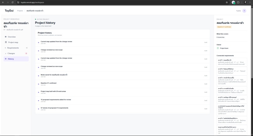This screenshot has width=253, height=136.
Task: Open the user avatar T in the header
Action: click(244, 11)
